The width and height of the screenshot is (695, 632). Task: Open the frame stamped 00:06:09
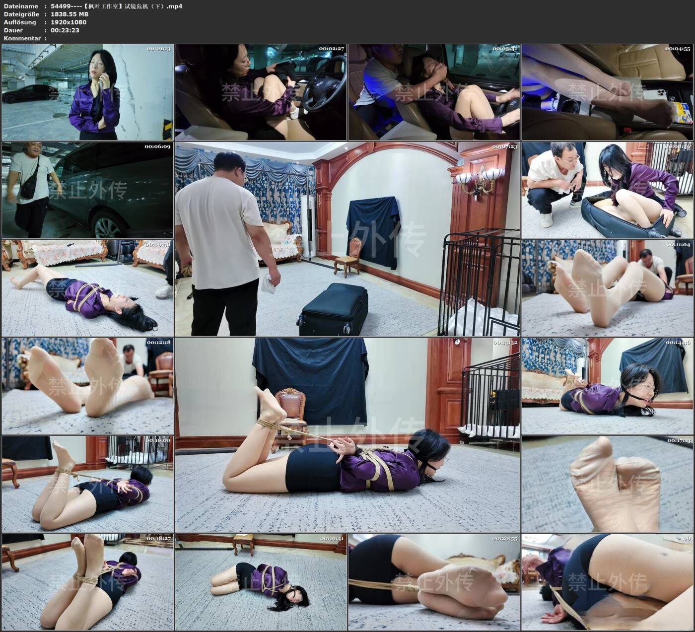pos(88,190)
